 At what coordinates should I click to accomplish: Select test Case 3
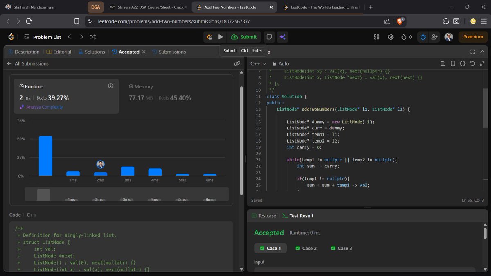tap(341, 248)
